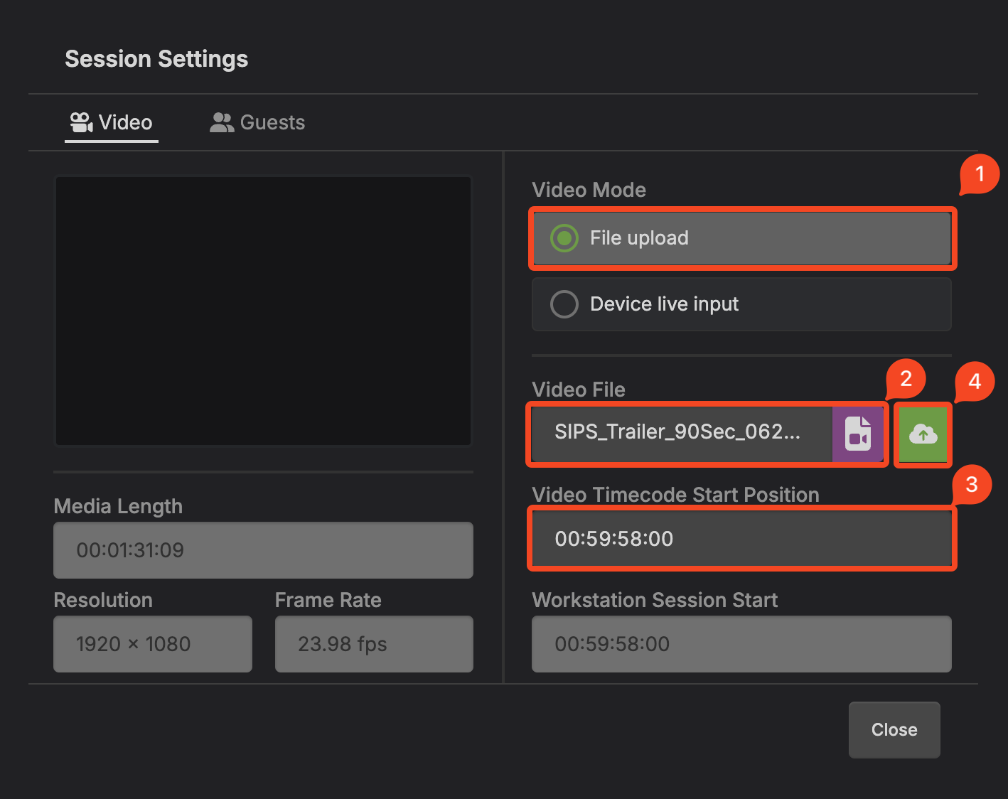
Task: Click the Media Length value 00:01:31:09
Action: coord(263,550)
